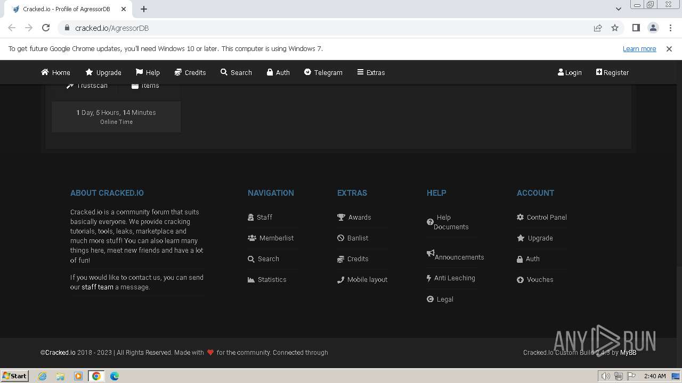The width and height of the screenshot is (682, 383).
Task: Open Help Documents link
Action: pos(448,222)
